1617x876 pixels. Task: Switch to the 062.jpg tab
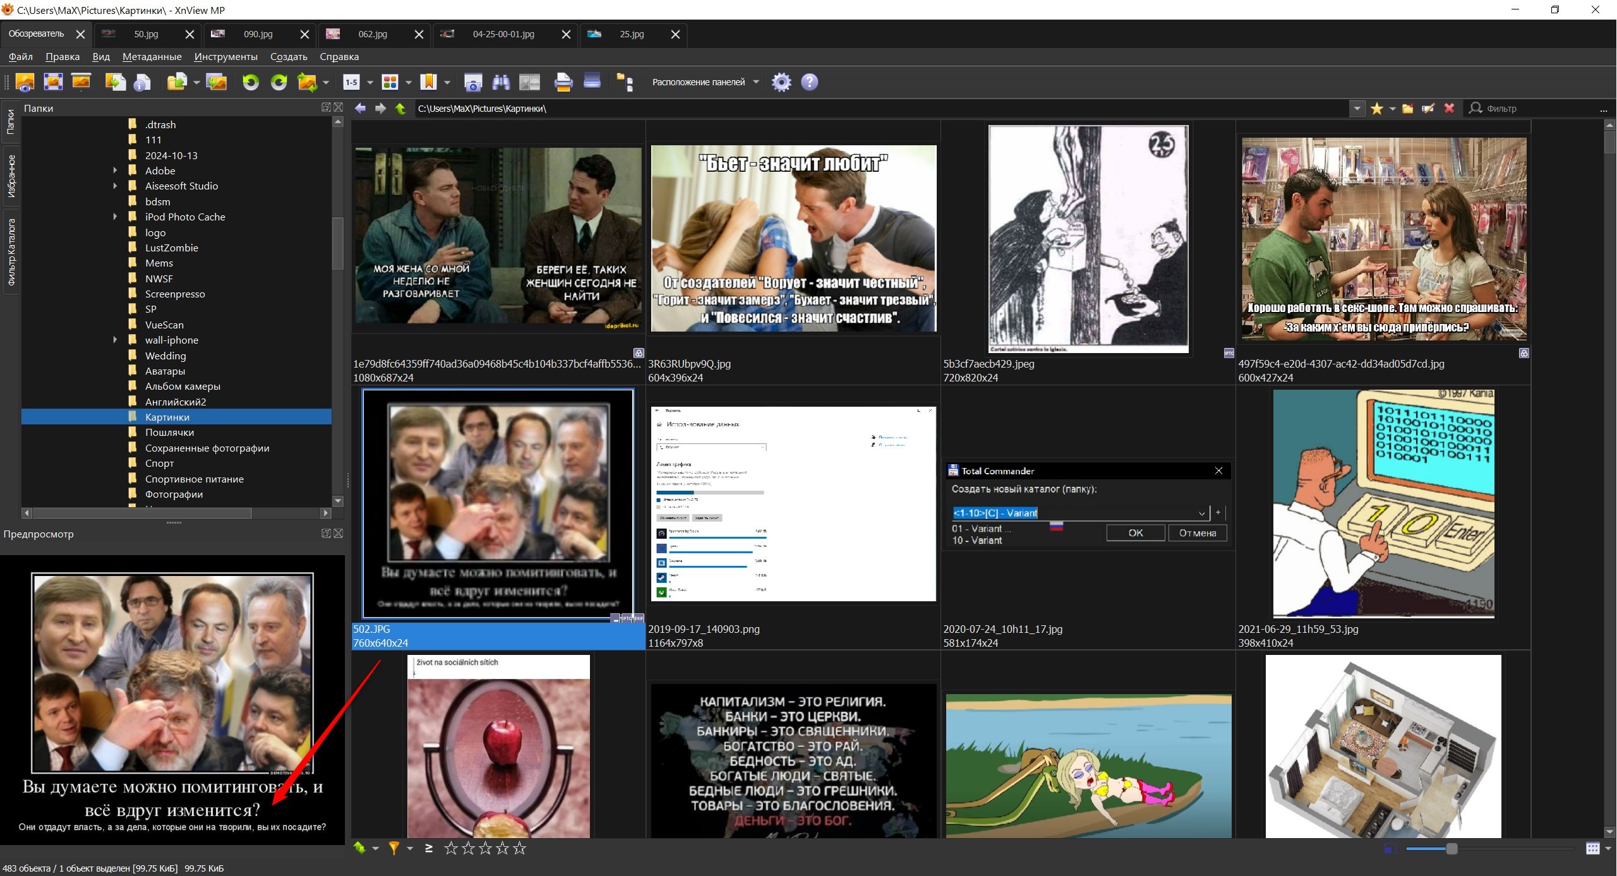click(x=372, y=34)
